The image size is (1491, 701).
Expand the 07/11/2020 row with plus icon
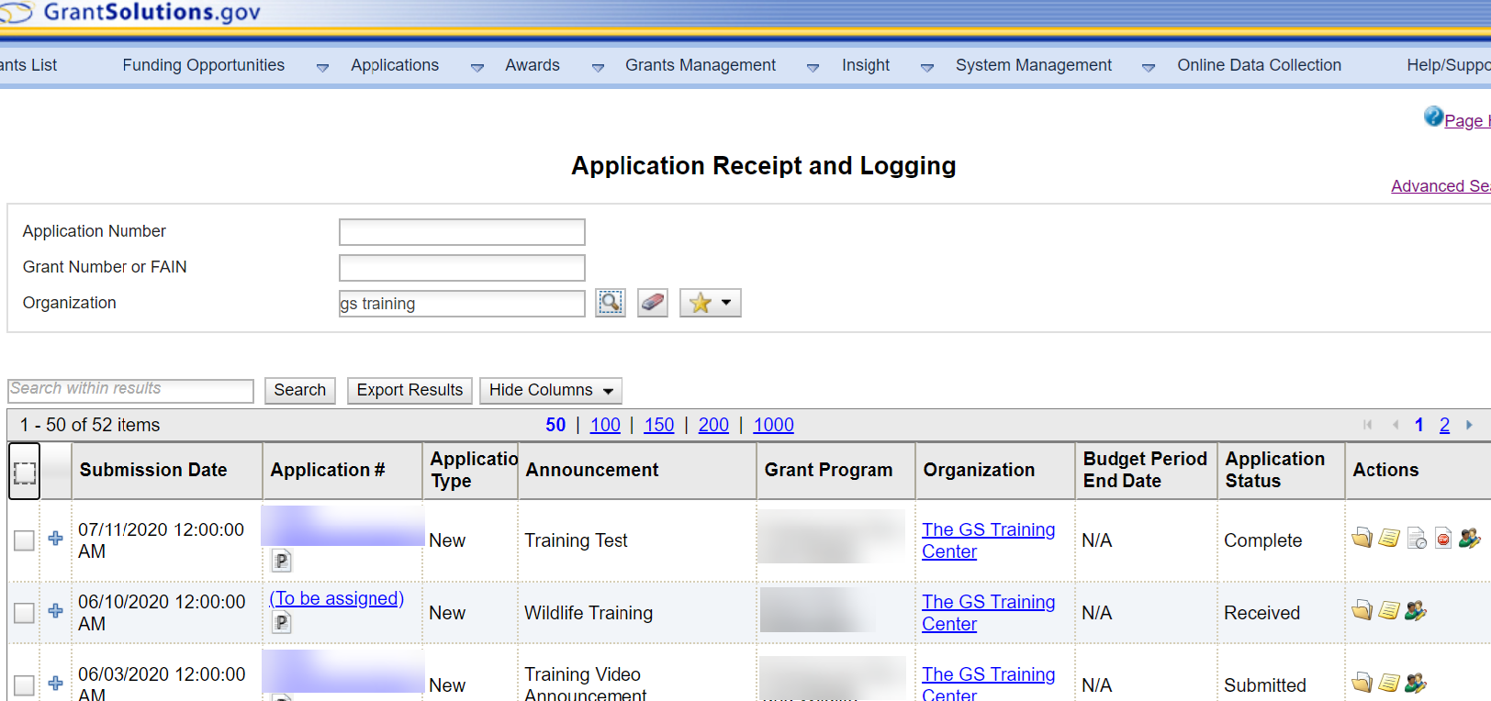(x=56, y=539)
